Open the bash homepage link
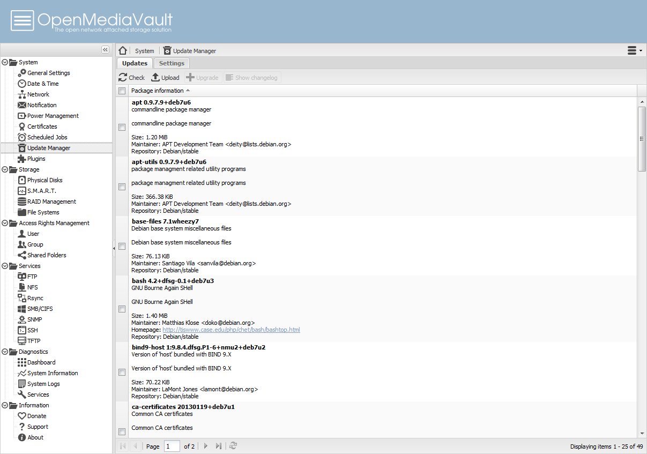Screen dimensions: 647x454 coord(231,330)
